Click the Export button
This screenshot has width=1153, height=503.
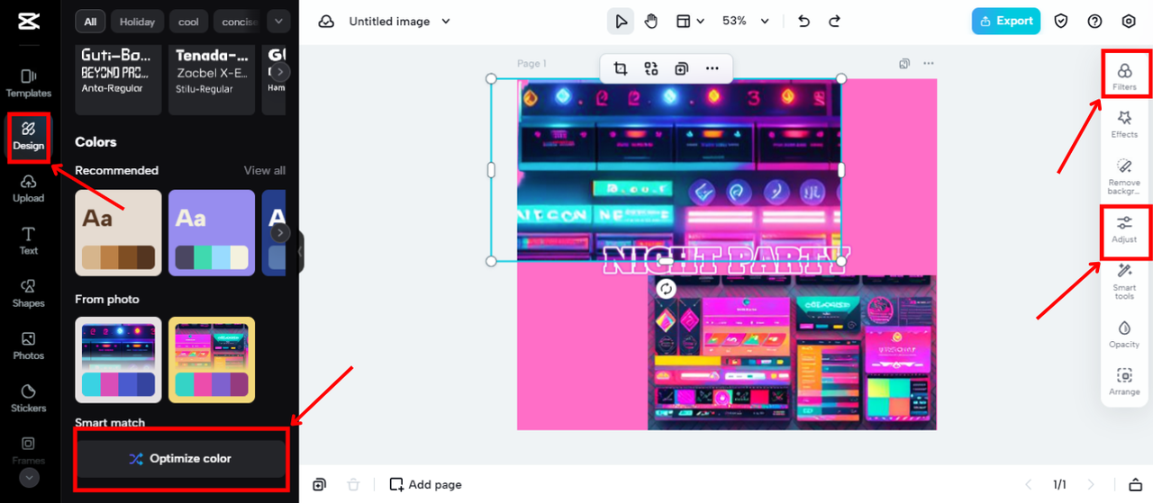[1006, 22]
